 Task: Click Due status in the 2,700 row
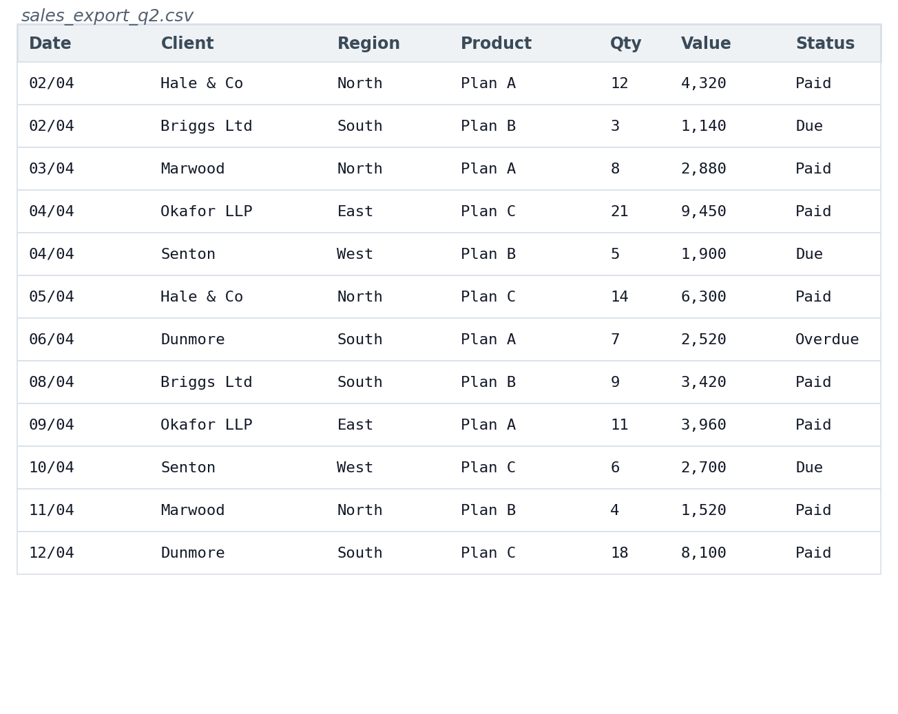(x=809, y=468)
